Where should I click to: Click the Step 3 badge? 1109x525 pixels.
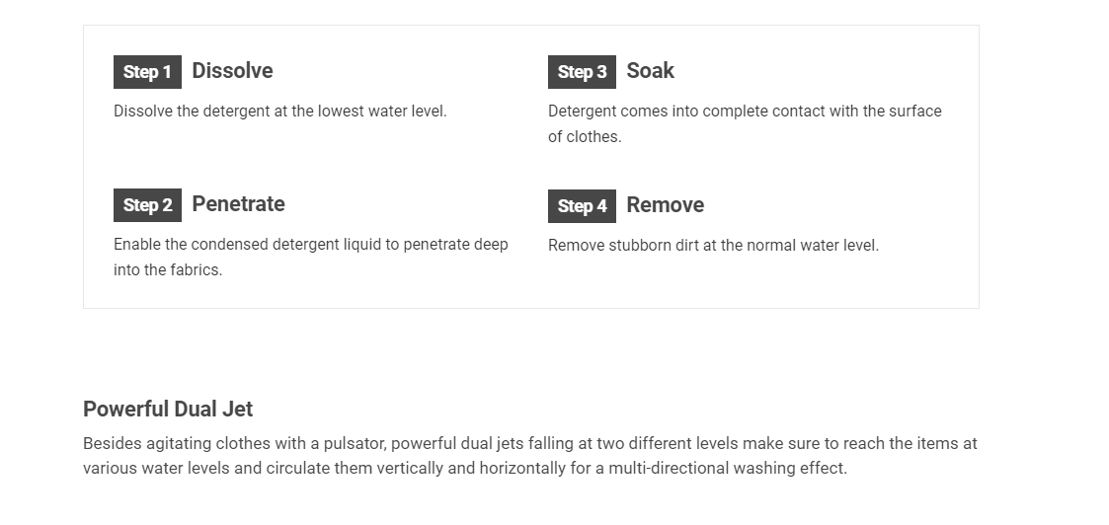coord(582,72)
